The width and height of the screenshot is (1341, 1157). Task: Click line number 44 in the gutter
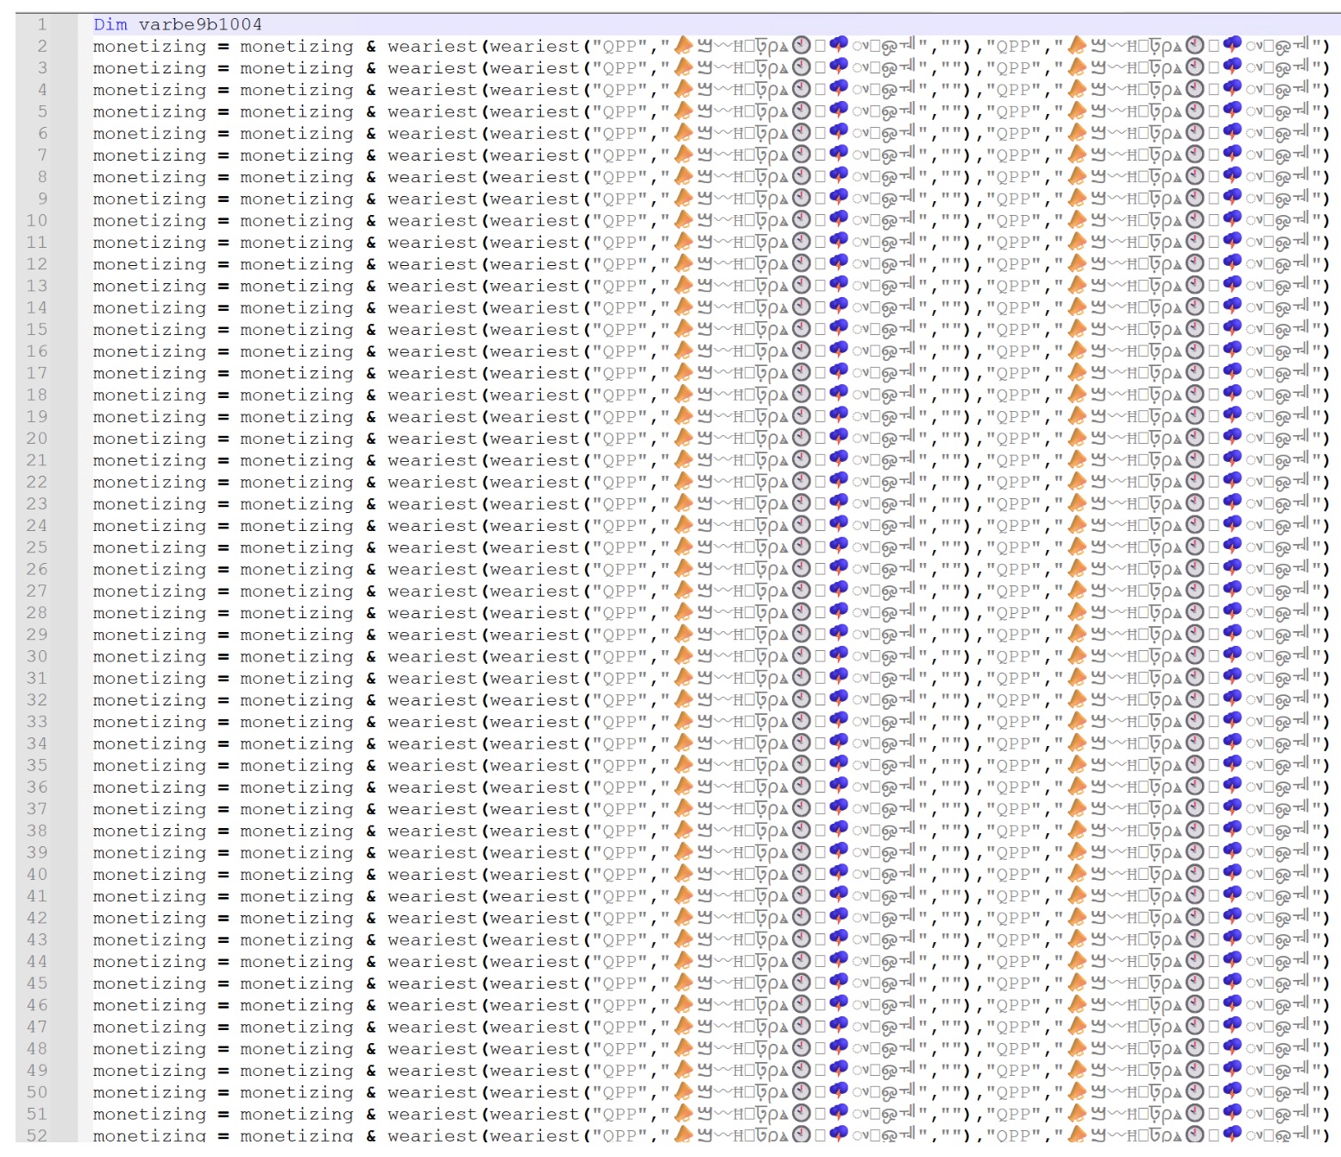[37, 961]
